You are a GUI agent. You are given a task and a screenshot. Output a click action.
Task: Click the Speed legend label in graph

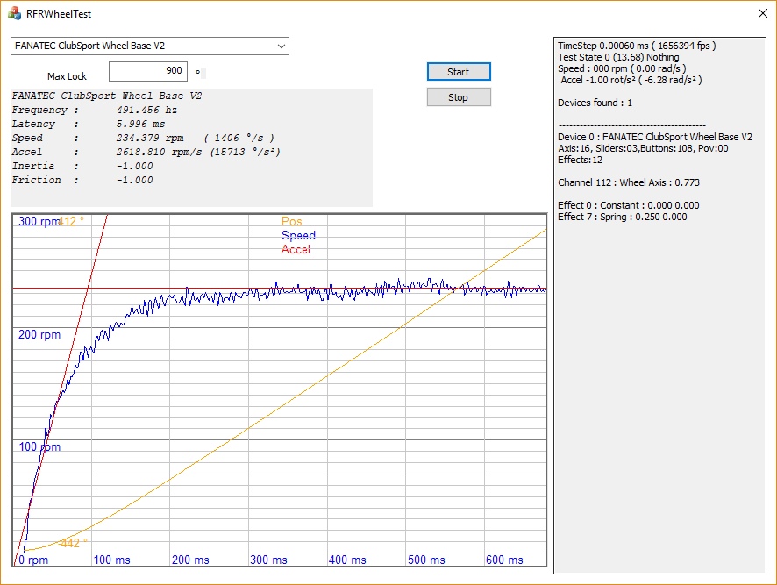click(x=298, y=236)
